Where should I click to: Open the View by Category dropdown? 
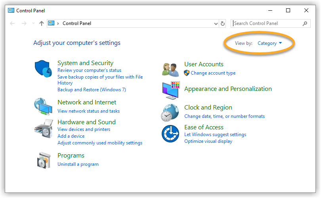pyautogui.click(x=269, y=43)
